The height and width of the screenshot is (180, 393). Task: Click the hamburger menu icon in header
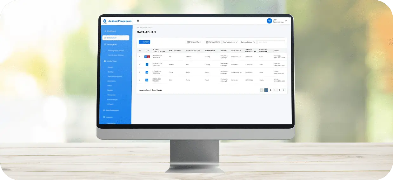pos(138,21)
